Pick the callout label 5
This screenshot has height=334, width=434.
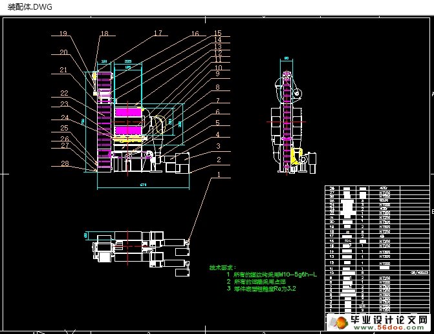pos(217,123)
